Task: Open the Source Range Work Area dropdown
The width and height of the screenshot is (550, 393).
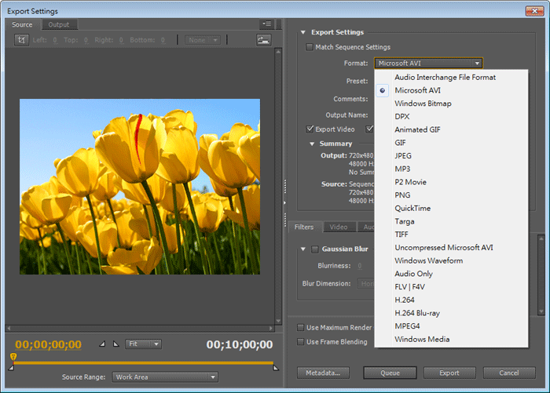Action: tap(164, 377)
